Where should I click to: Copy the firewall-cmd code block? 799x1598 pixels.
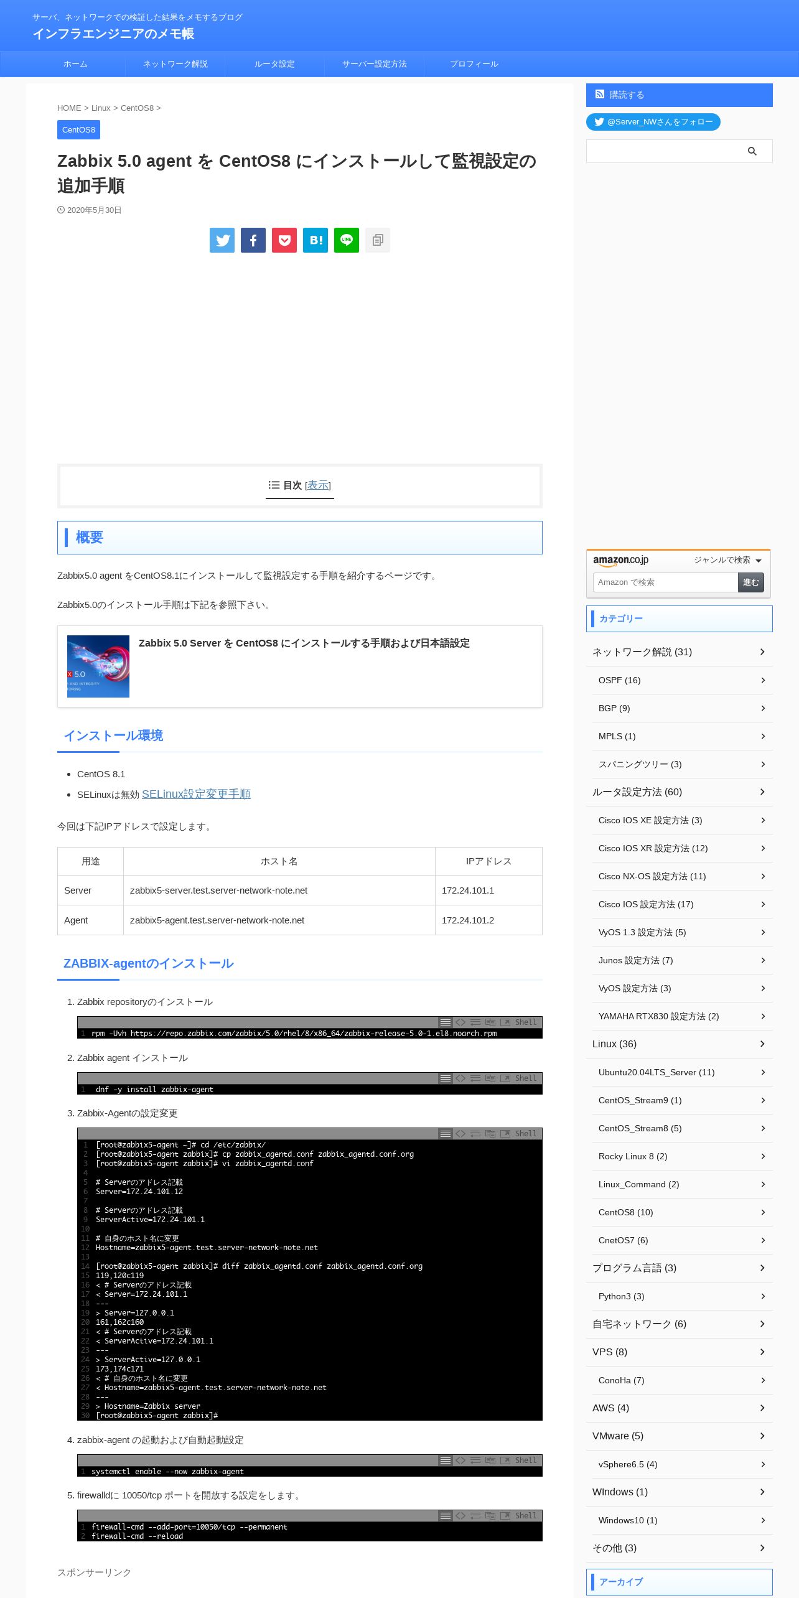[x=490, y=1516]
